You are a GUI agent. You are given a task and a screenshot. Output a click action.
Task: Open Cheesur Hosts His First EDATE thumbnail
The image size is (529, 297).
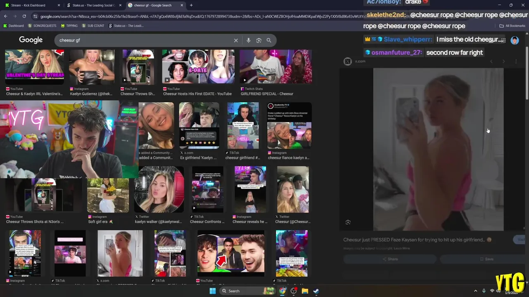(x=198, y=67)
